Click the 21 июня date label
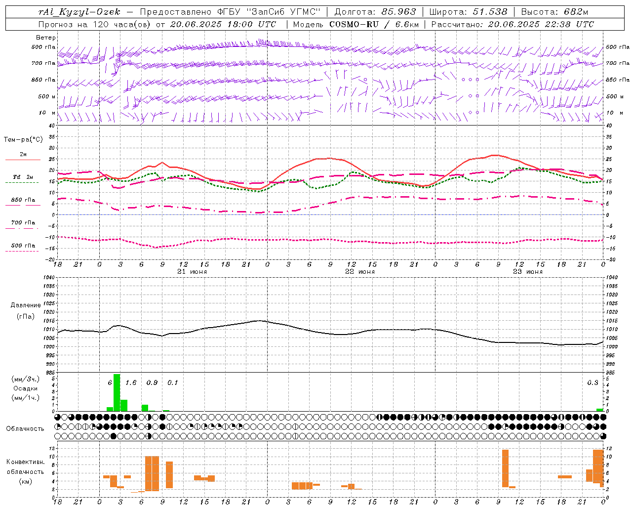Image resolution: width=632 pixels, height=506 pixels. point(193,272)
